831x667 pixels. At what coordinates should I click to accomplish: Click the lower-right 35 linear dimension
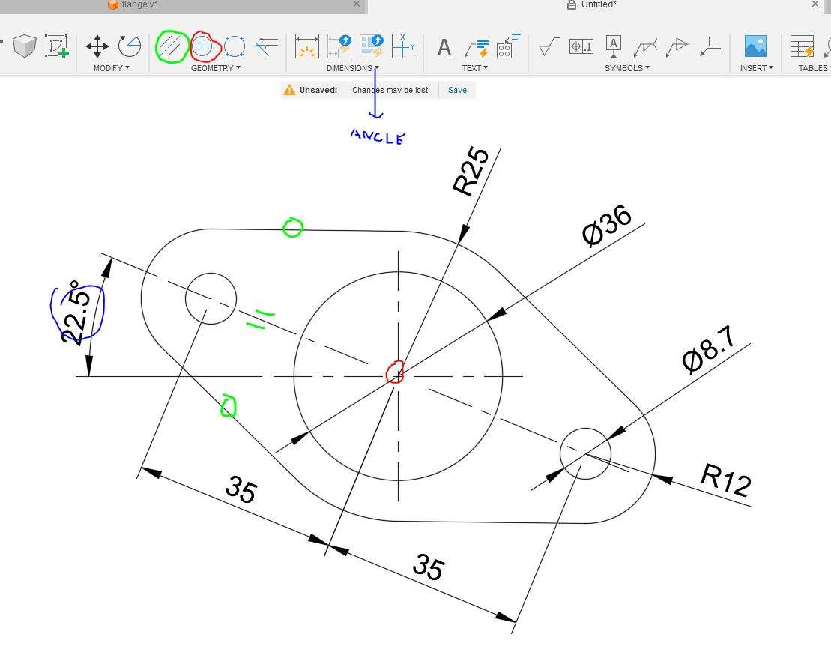428,567
